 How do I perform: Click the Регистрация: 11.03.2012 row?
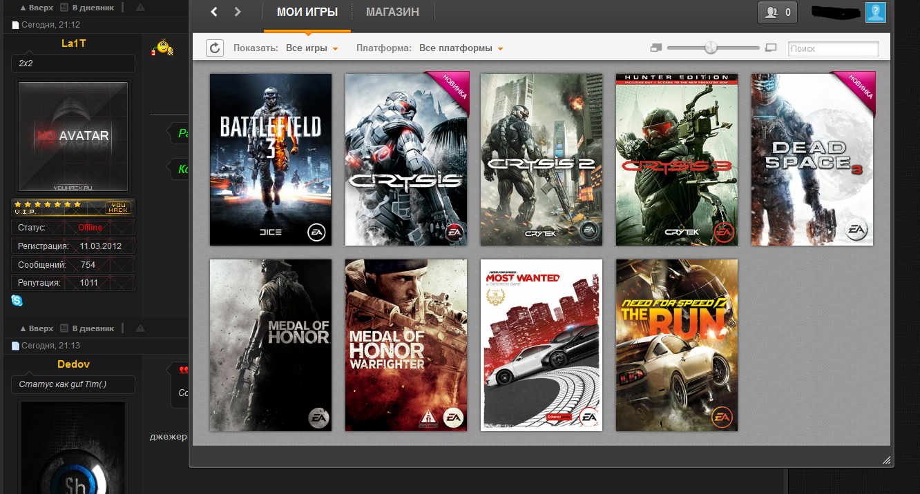[73, 246]
